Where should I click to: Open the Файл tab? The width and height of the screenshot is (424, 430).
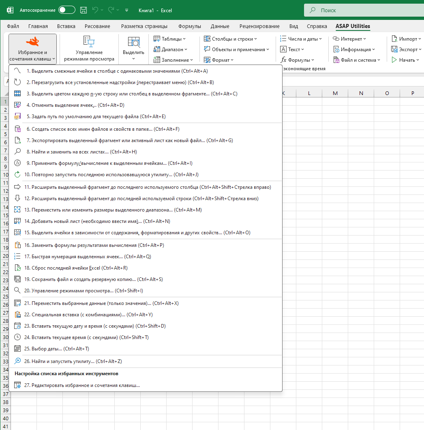click(13, 26)
